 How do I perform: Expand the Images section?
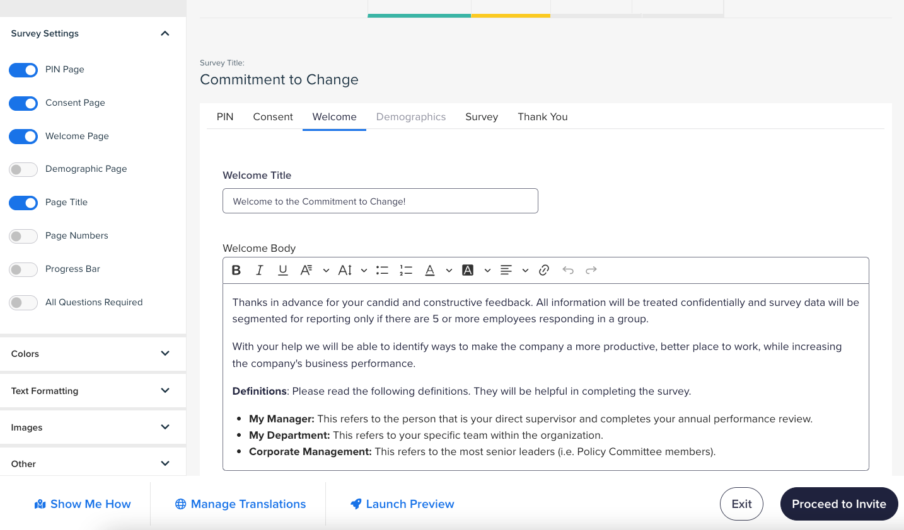pyautogui.click(x=165, y=427)
